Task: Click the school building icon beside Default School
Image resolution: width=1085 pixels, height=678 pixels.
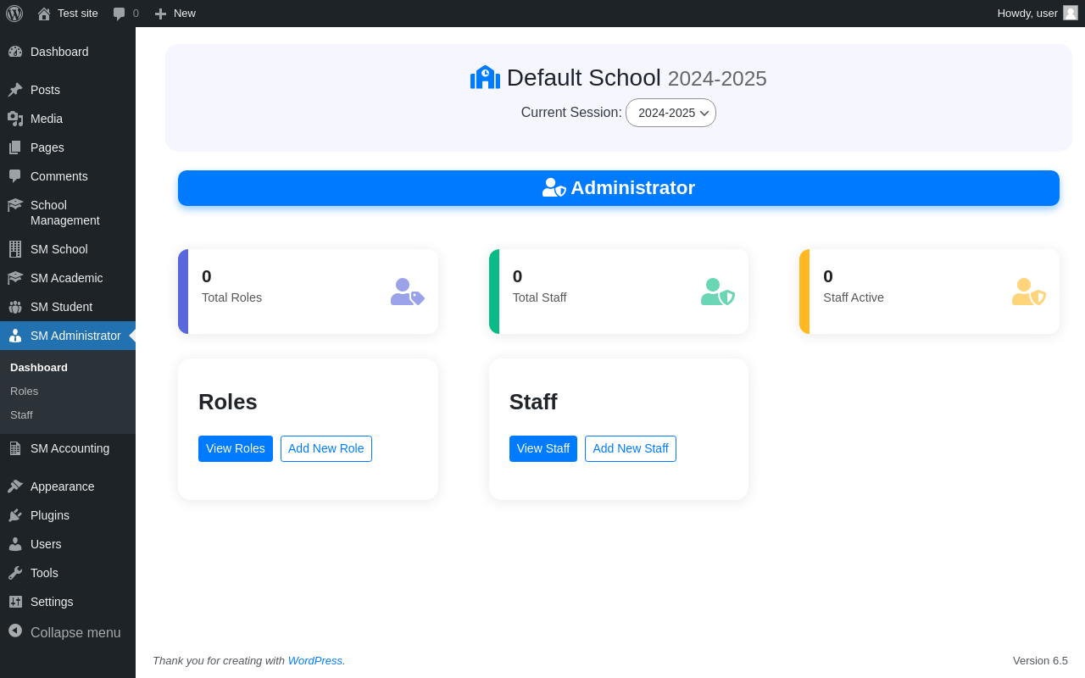Action: pyautogui.click(x=486, y=77)
